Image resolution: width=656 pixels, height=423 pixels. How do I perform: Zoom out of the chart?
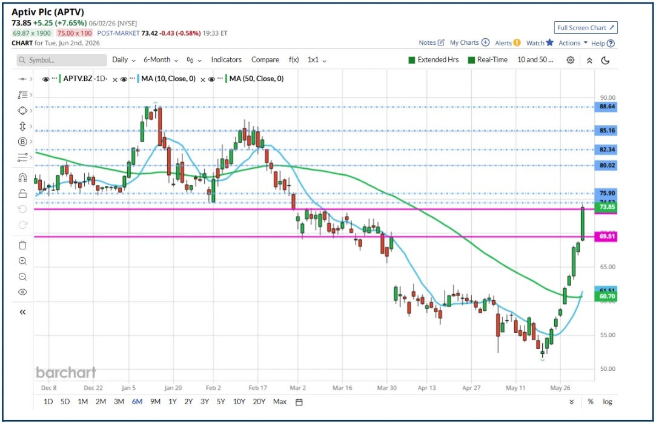click(22, 277)
